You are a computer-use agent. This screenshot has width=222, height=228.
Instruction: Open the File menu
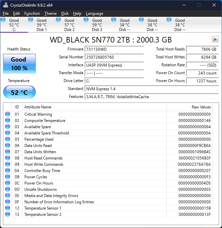6,14
